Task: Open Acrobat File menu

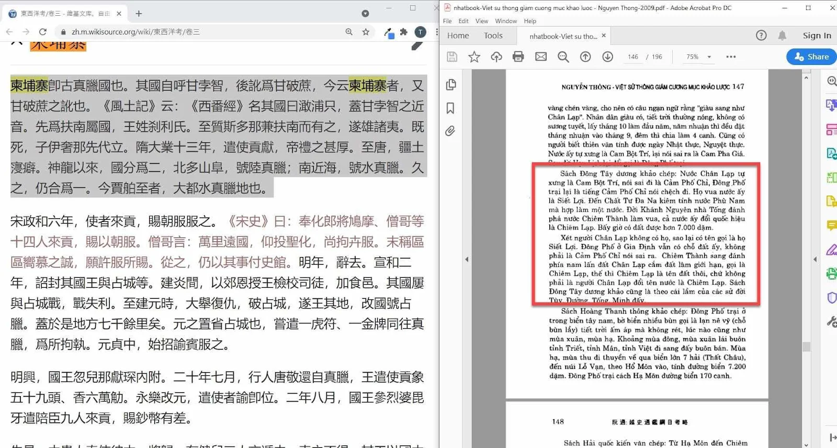Action: (x=447, y=21)
